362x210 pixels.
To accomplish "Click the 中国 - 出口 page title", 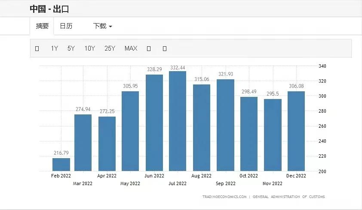I will click(49, 8).
